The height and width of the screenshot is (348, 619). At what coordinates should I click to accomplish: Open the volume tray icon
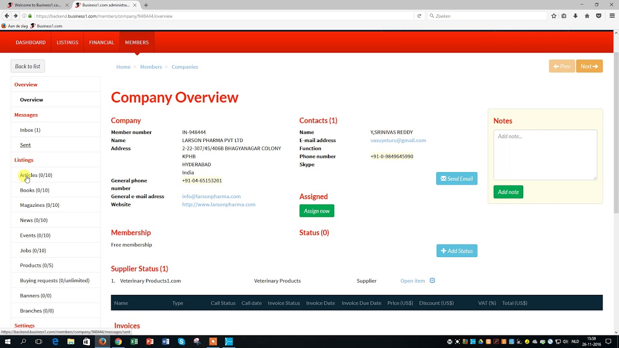pyautogui.click(x=565, y=342)
